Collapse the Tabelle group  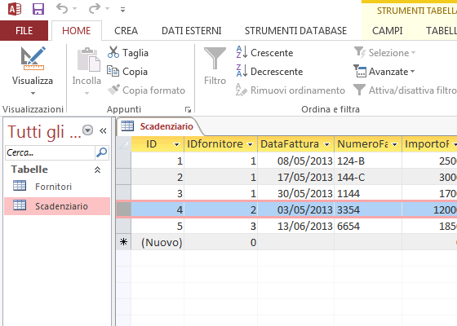(97, 170)
